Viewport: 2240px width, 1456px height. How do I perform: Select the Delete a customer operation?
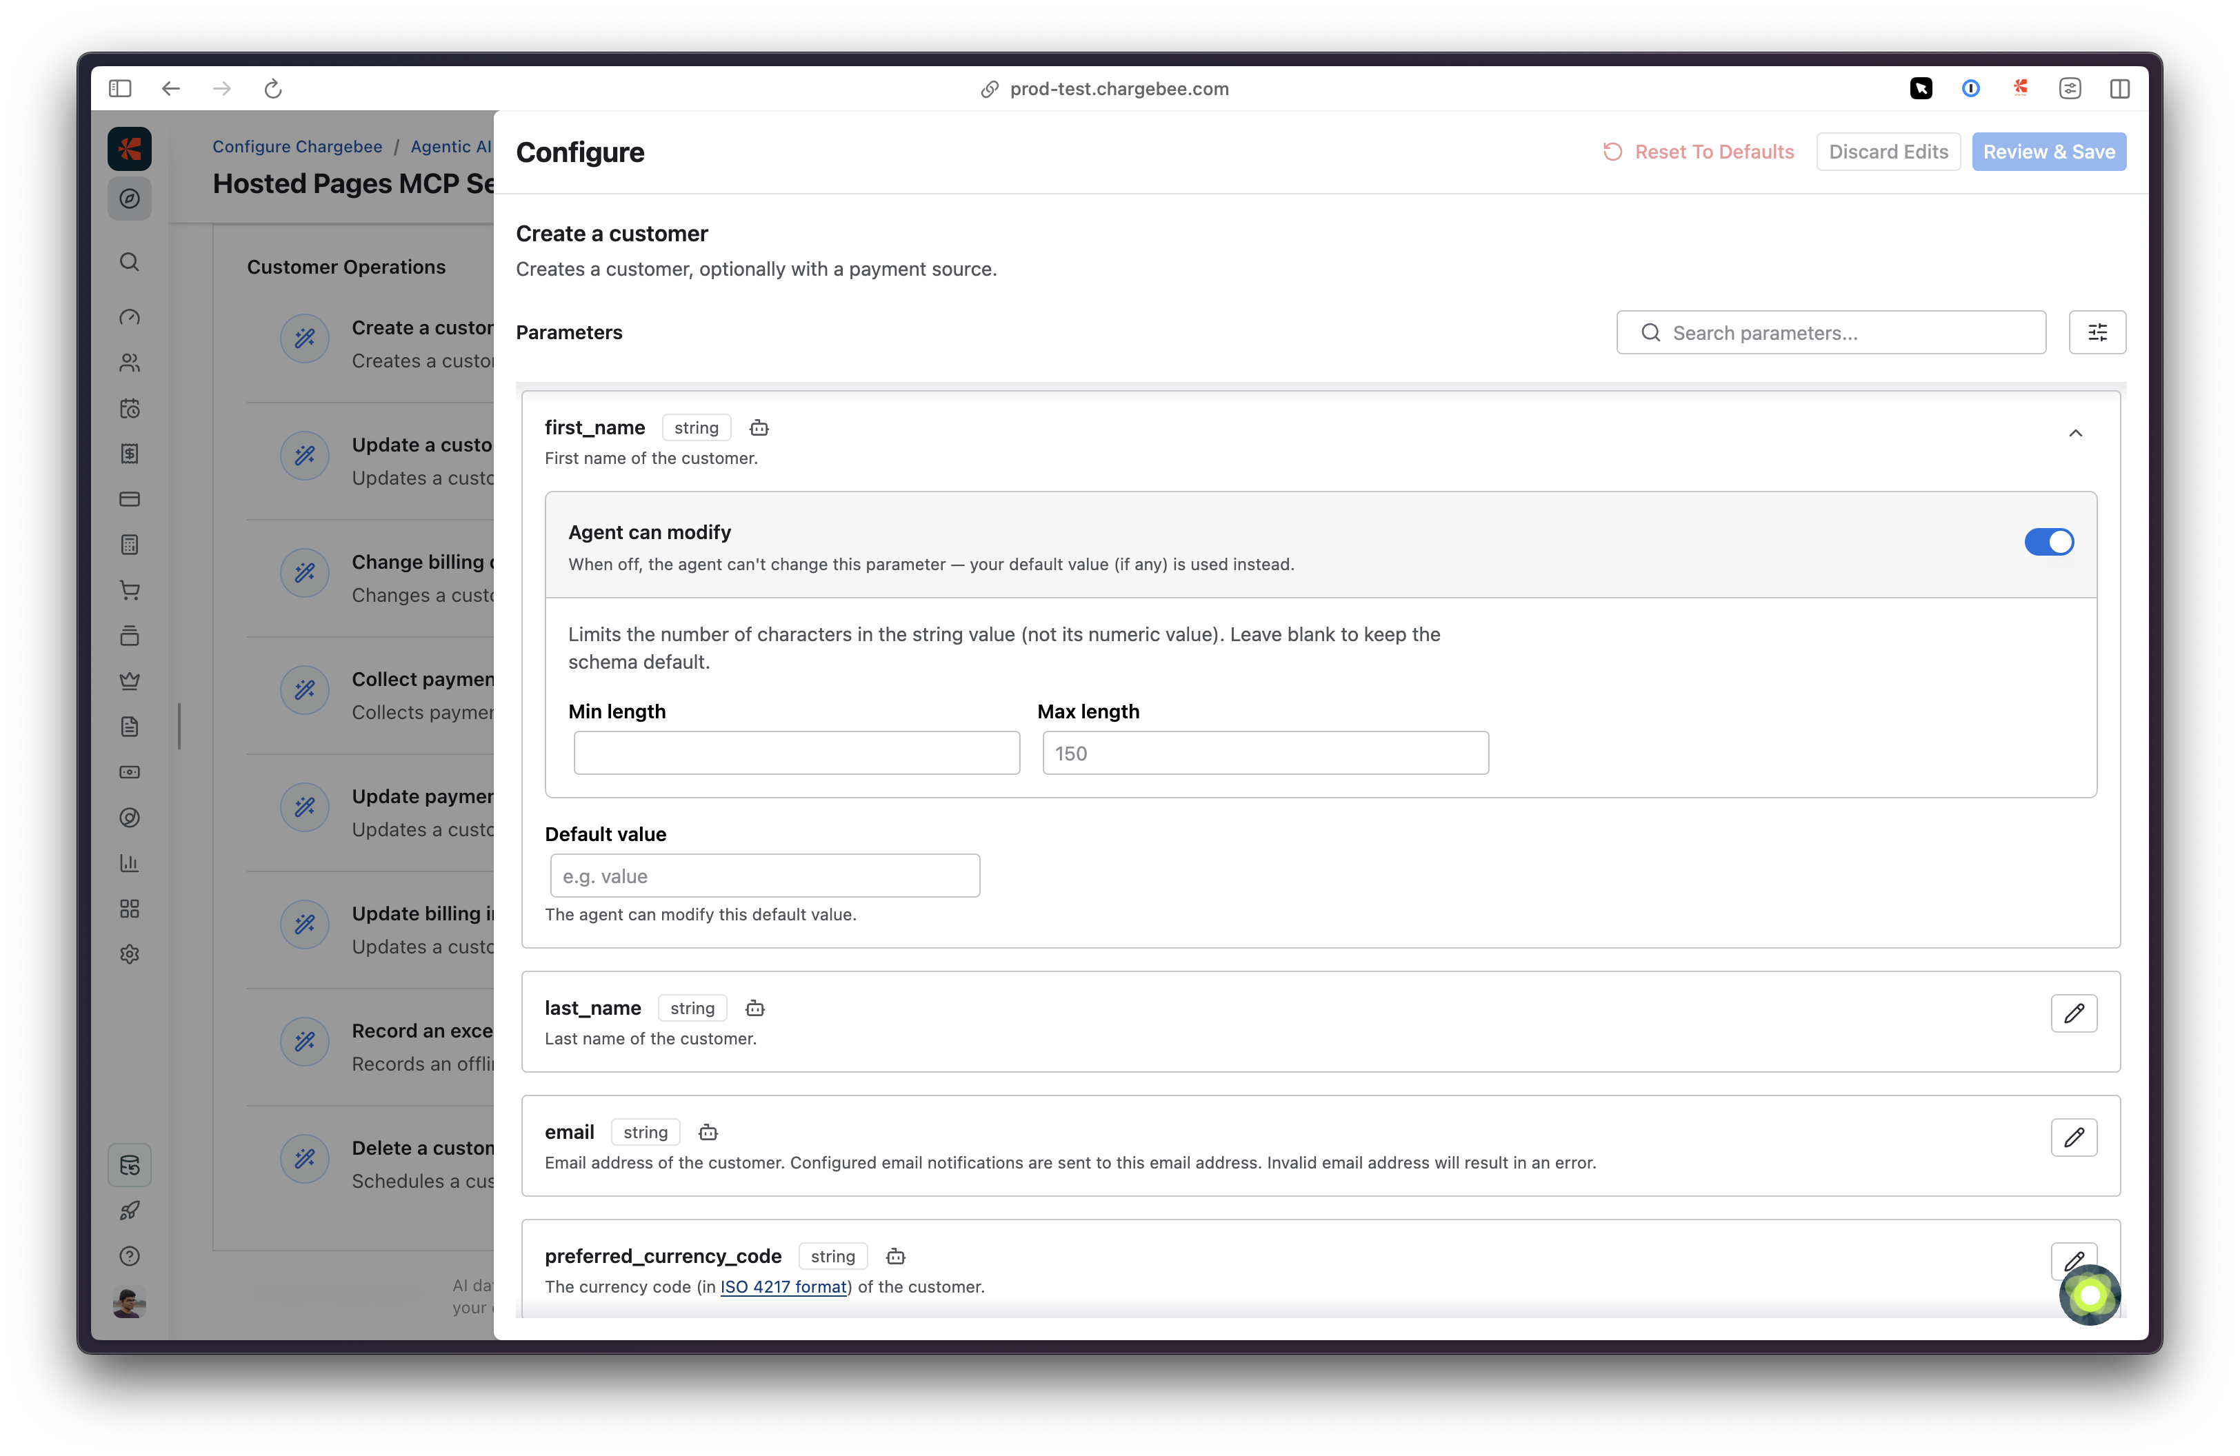tap(371, 1164)
